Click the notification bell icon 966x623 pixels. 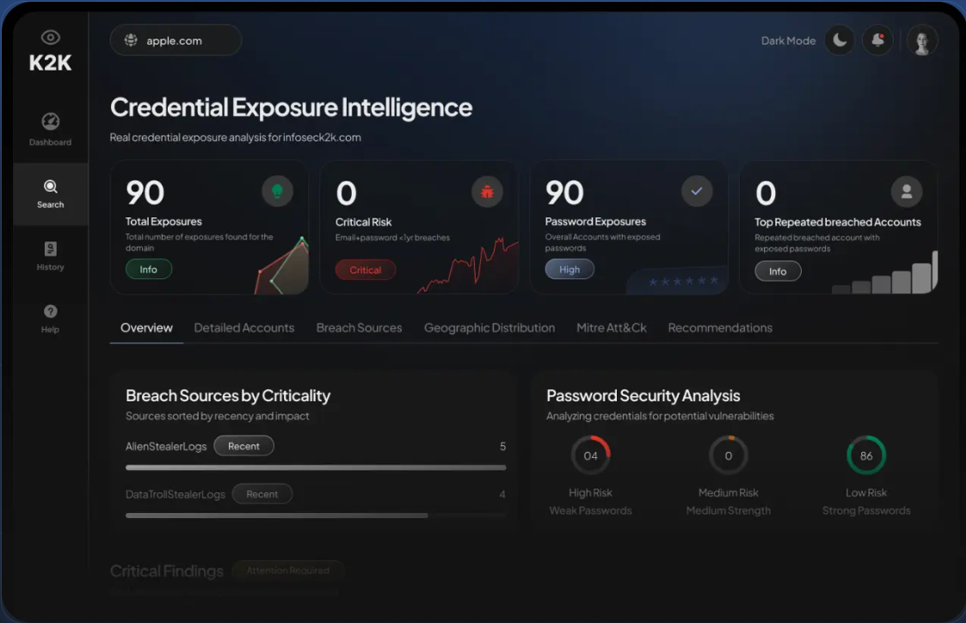(x=877, y=40)
